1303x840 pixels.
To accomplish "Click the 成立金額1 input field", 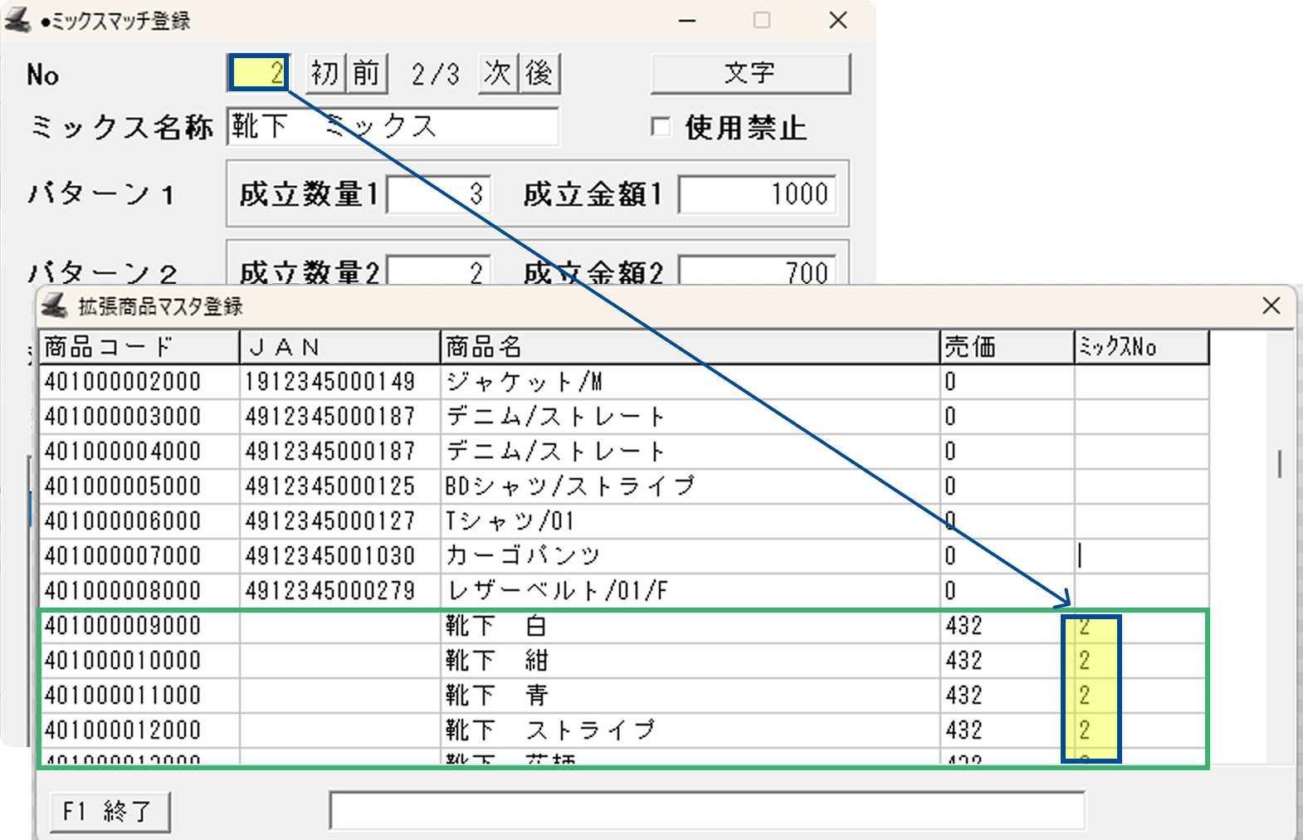I will click(757, 194).
